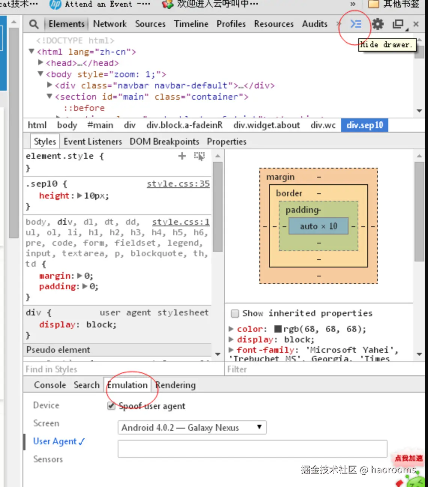428x487 pixels.
Task: Open the Emulation drawer tab
Action: pyautogui.click(x=127, y=385)
